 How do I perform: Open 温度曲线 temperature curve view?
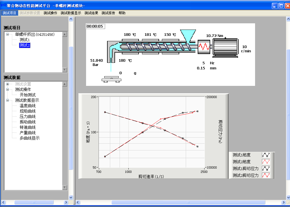(28, 106)
